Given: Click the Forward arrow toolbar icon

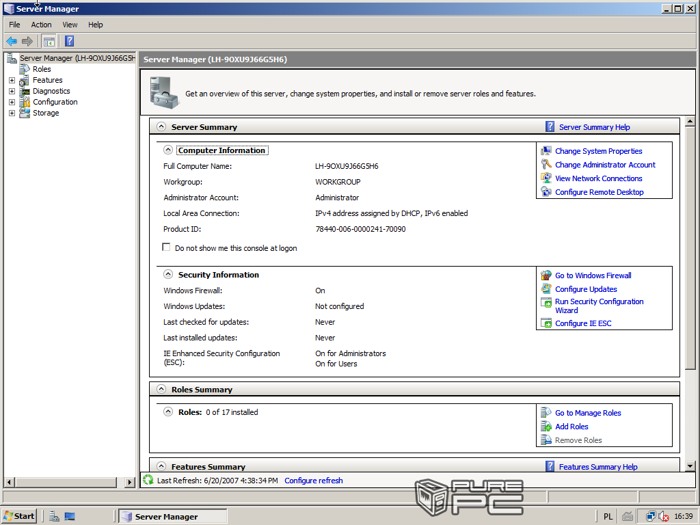Looking at the screenshot, I should [27, 42].
